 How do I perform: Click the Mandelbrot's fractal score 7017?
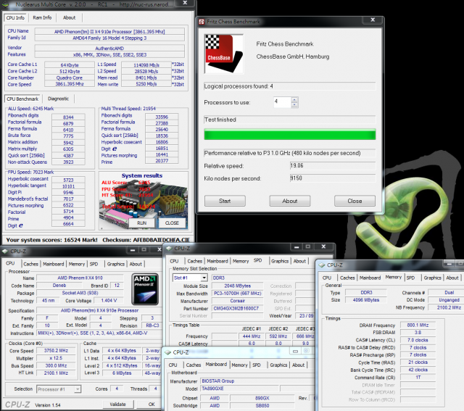click(68, 199)
